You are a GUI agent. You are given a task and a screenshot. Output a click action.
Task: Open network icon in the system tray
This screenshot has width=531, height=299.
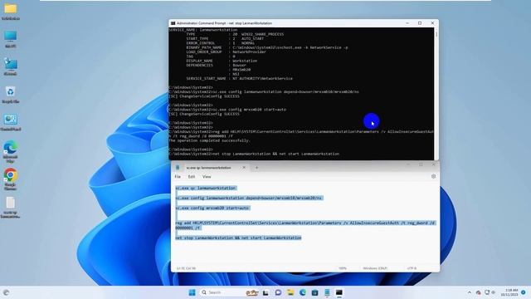(x=487, y=292)
